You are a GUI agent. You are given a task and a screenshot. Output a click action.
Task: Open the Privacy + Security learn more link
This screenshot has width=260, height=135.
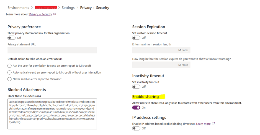(x=40, y=14)
